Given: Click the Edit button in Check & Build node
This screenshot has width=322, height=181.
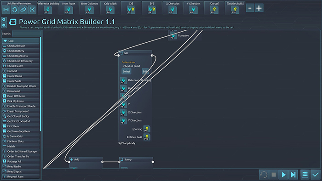Looking at the screenshot, I should [x=145, y=72].
